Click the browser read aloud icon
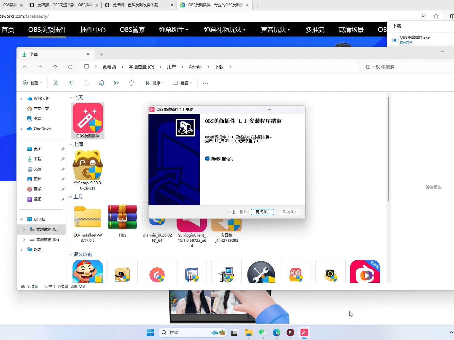Viewport: 454px width, 340px height. pos(423,16)
